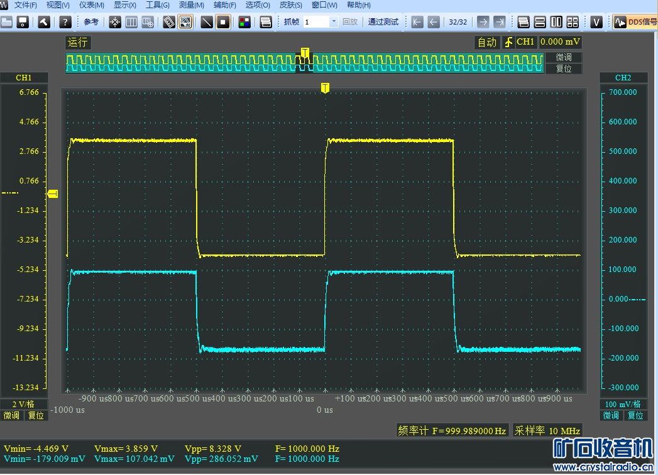Go to next frame arrow
This screenshot has width=658, height=475.
pyautogui.click(x=483, y=22)
